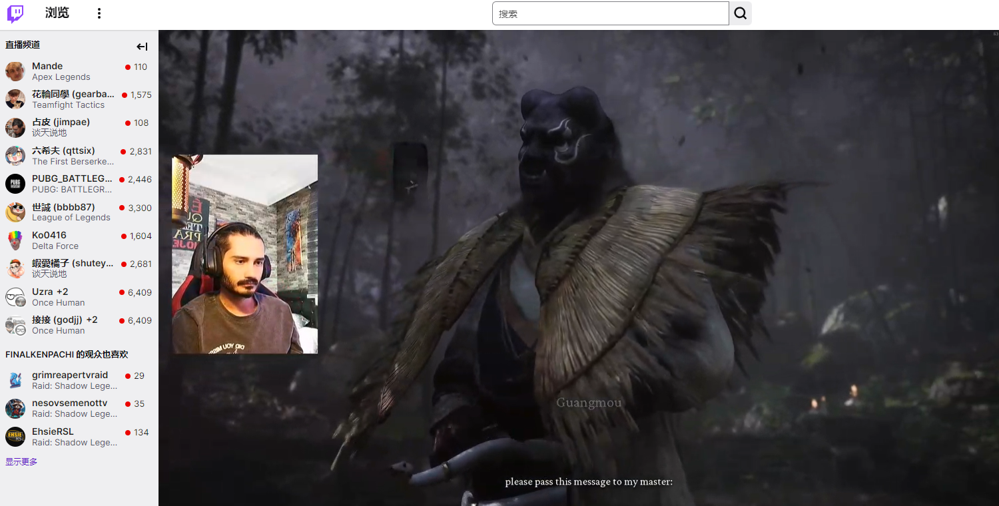The image size is (999, 506).
Task: Click the 1,575 viewer count
Action: (141, 95)
